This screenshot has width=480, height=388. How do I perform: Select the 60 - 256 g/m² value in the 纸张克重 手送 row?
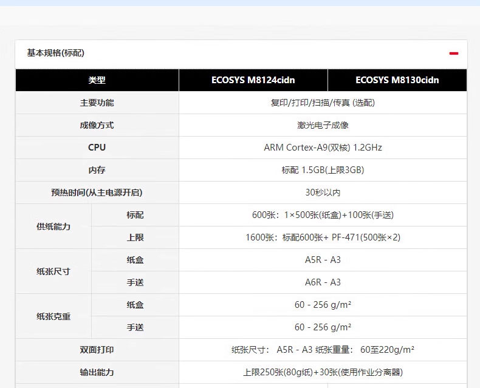pyautogui.click(x=323, y=327)
